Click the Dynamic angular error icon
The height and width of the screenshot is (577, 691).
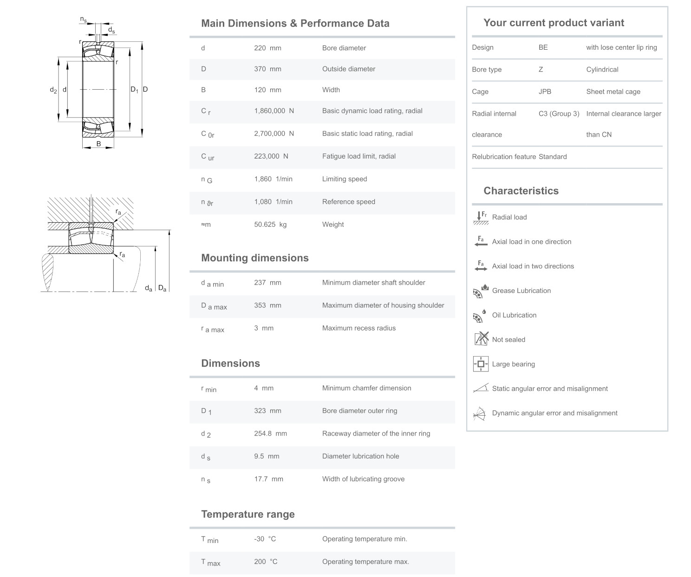[x=479, y=413]
